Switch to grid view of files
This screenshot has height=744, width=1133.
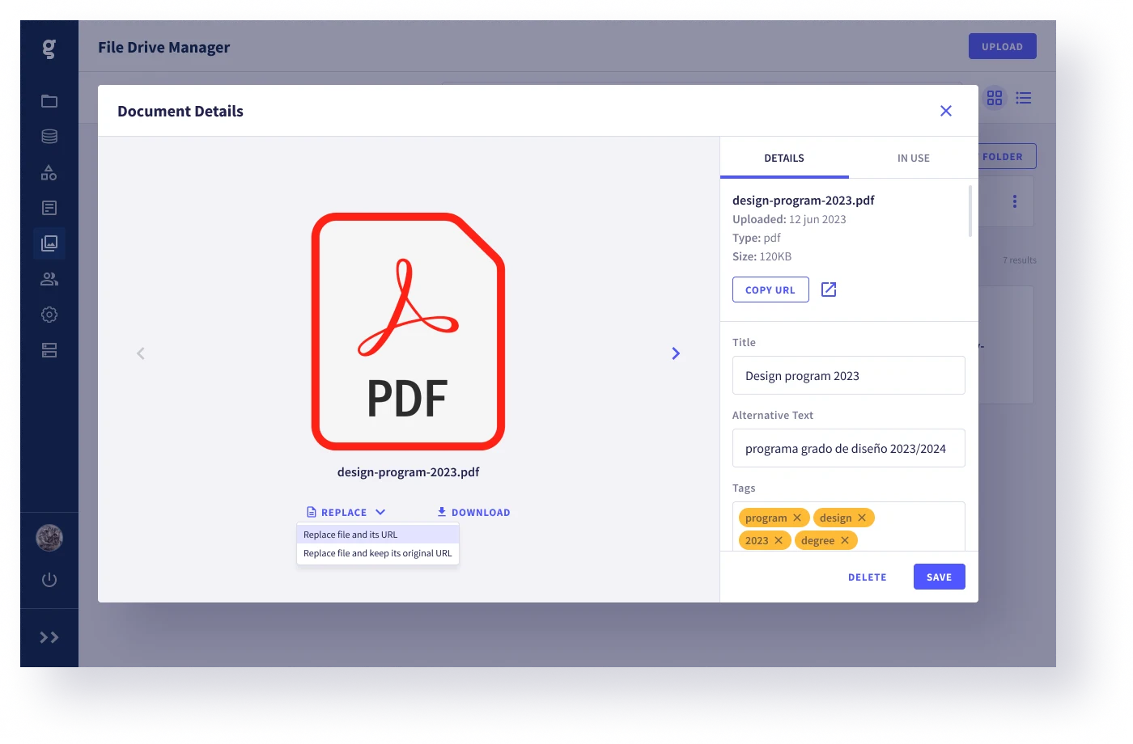click(x=995, y=97)
